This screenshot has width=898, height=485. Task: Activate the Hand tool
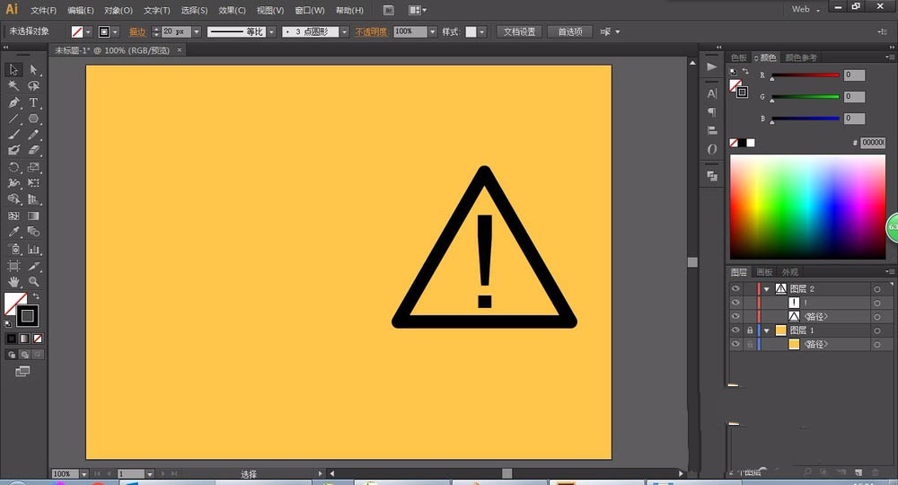point(14,282)
